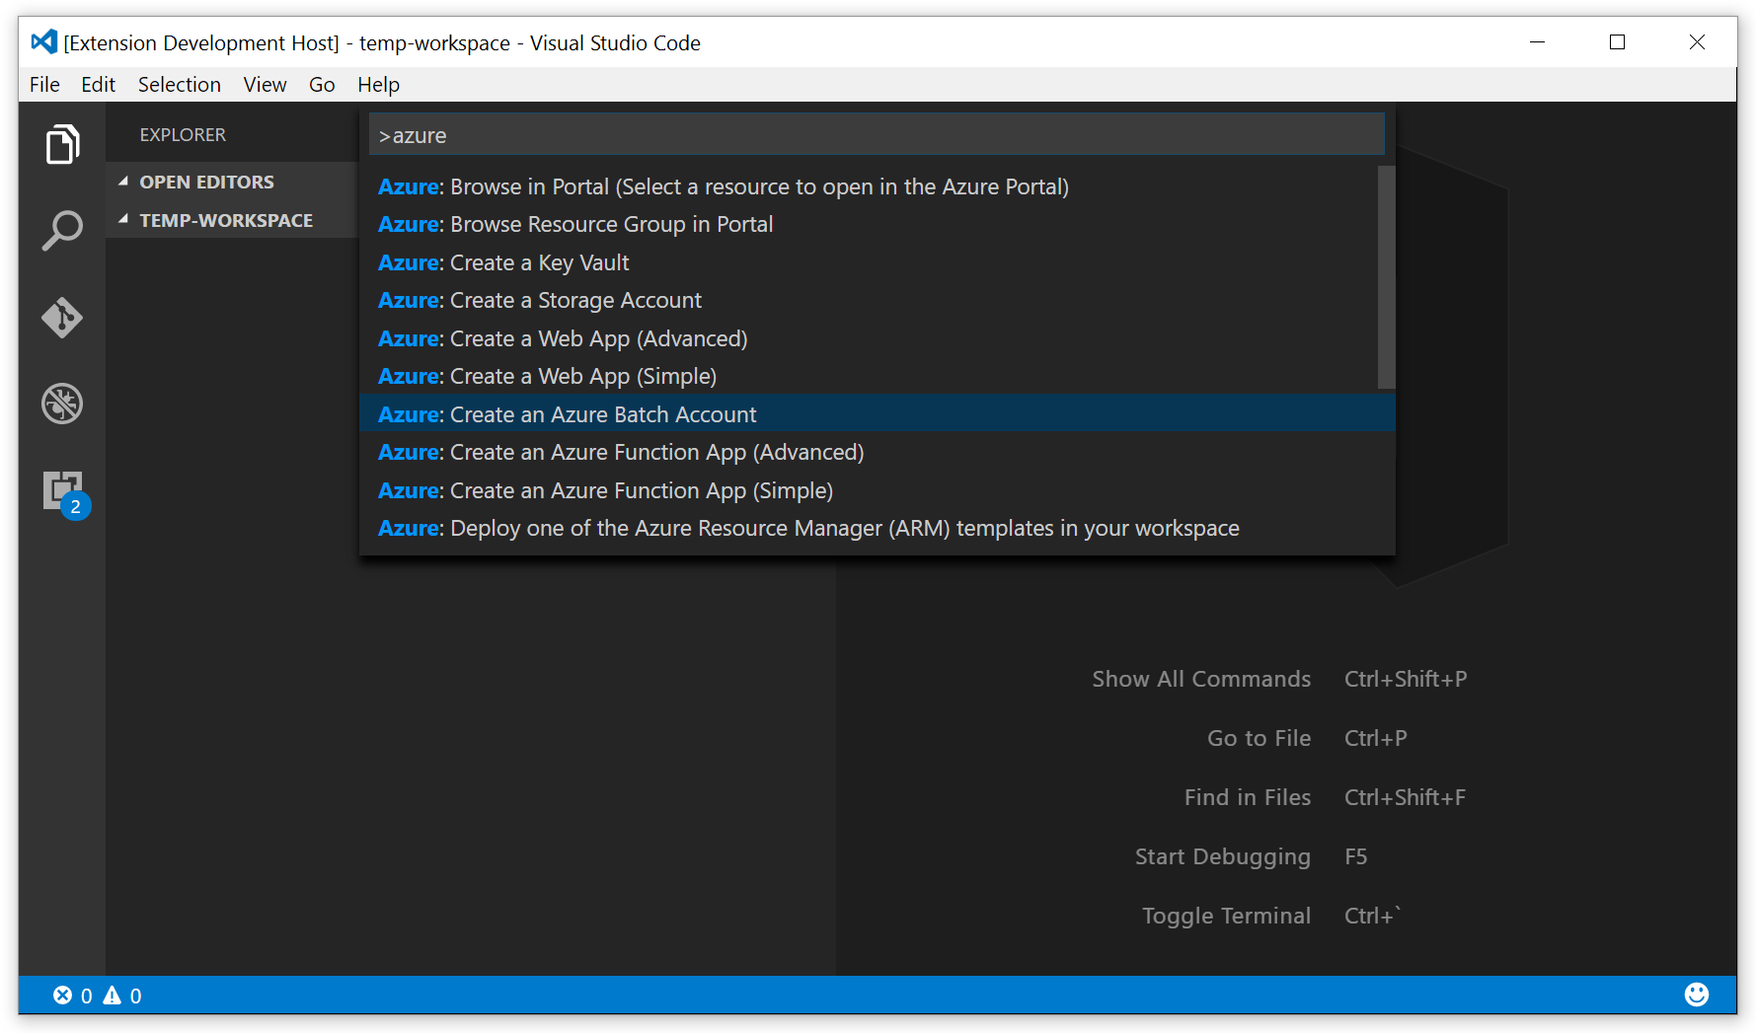The image size is (1756, 1033).
Task: Select 'Create an Azure Batch Account' command
Action: pos(877,414)
